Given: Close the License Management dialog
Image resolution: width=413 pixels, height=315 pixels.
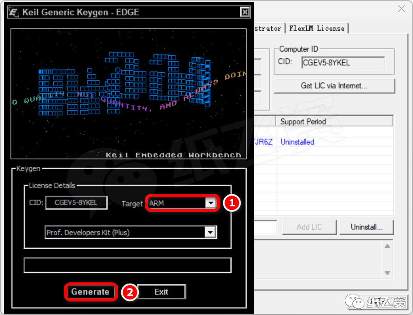Looking at the screenshot, I should [401, 9].
